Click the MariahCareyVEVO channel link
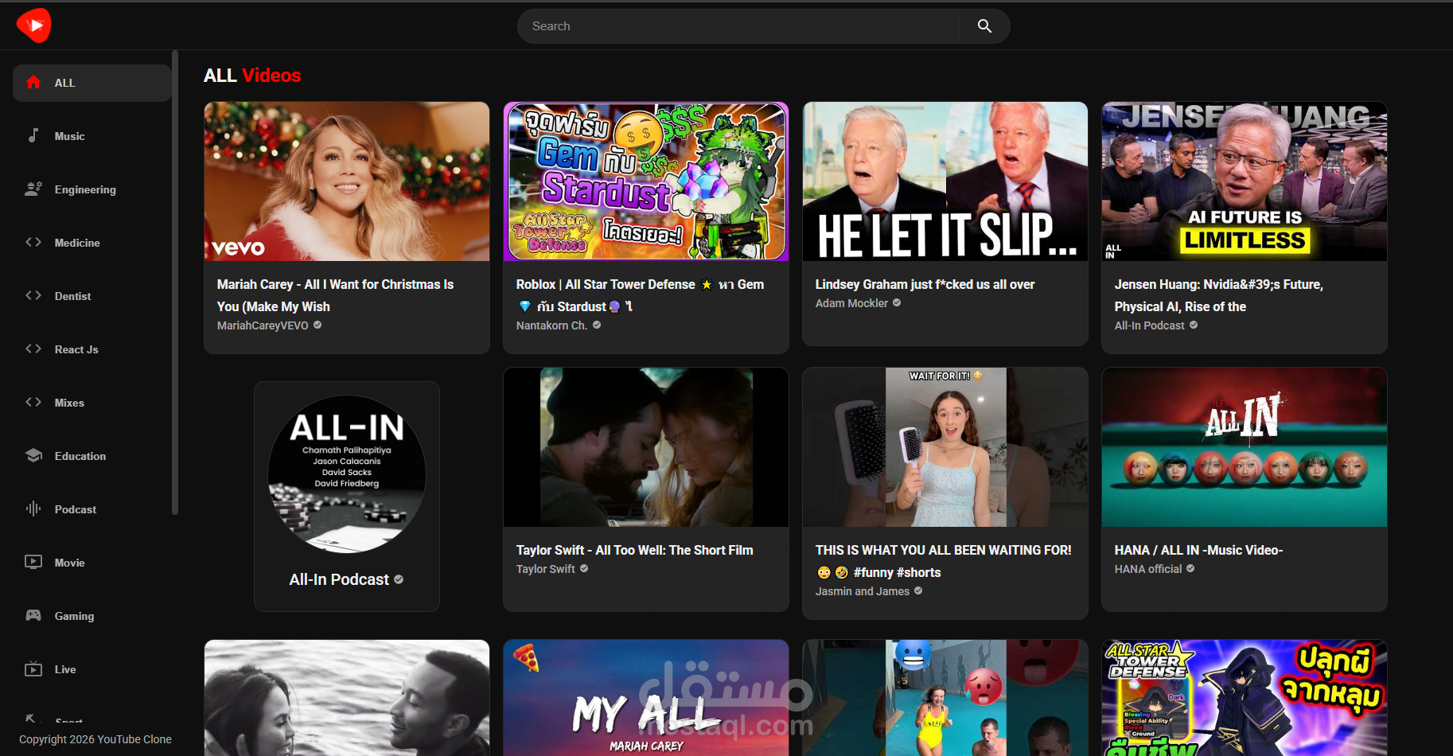The image size is (1453, 756). (x=263, y=325)
